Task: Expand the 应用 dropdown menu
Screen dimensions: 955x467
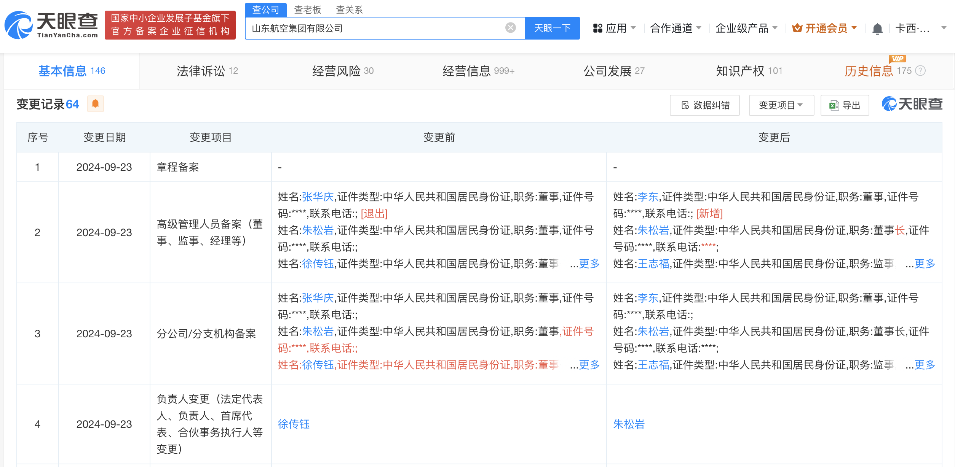Action: click(615, 28)
